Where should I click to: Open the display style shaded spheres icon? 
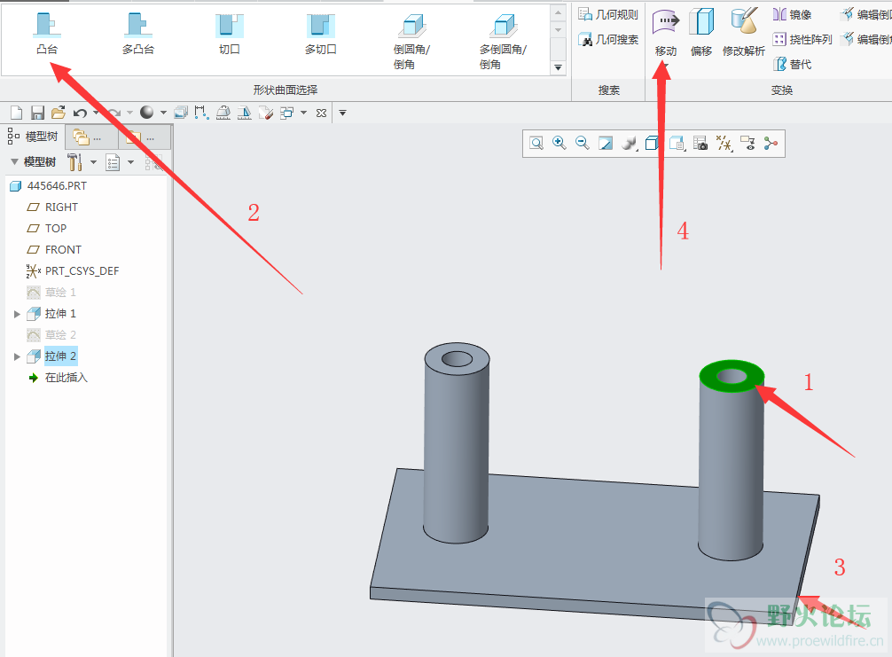point(630,144)
